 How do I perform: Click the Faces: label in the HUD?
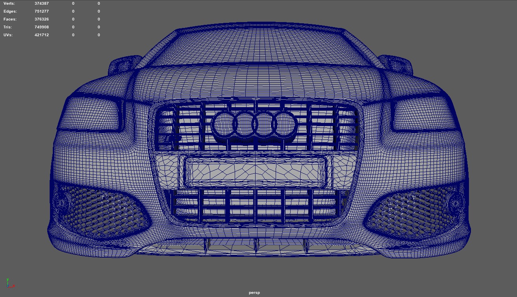[x=9, y=19]
